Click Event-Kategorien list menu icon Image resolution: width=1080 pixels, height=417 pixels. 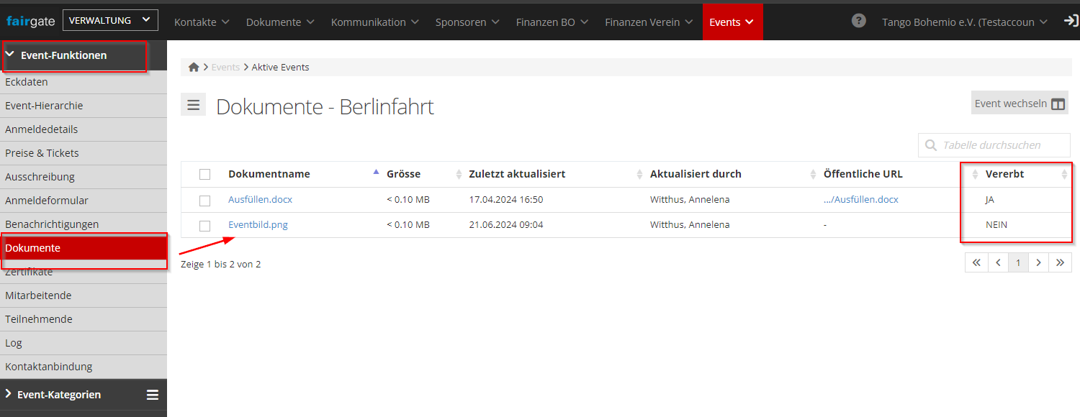click(153, 395)
